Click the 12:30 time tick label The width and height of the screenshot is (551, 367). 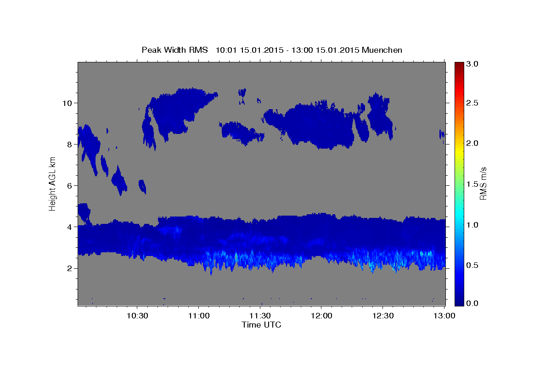click(x=382, y=316)
